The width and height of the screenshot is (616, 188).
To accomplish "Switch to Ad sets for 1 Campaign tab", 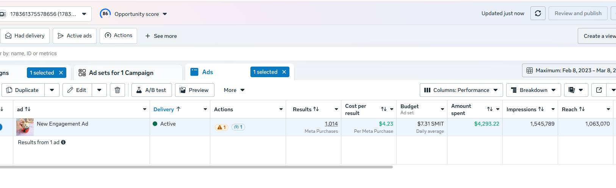I will (x=121, y=73).
